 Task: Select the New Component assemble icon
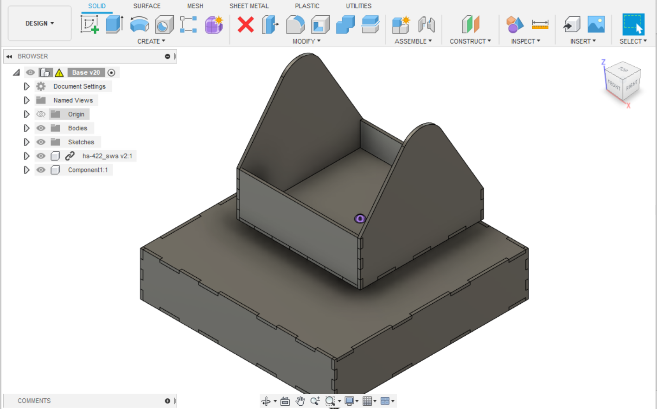pos(401,24)
